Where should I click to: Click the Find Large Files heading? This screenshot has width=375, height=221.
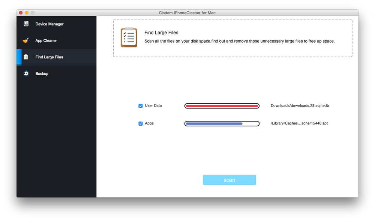[161, 33]
